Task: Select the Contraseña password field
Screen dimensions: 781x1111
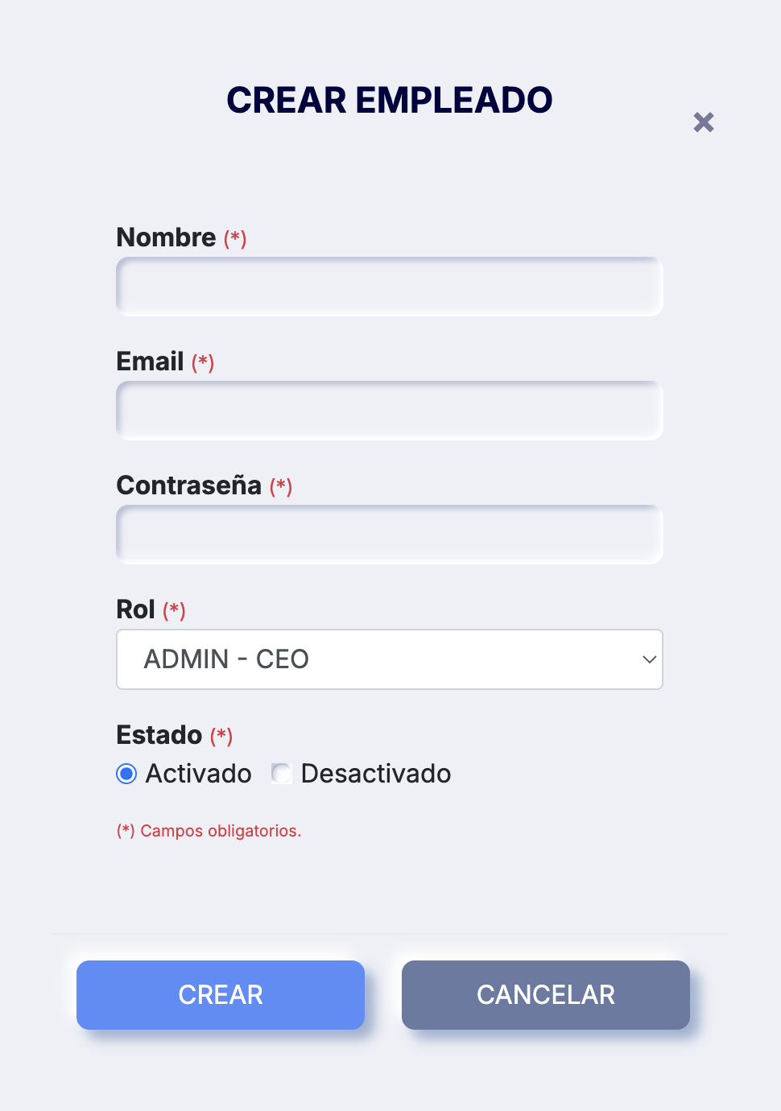Action: [x=390, y=535]
